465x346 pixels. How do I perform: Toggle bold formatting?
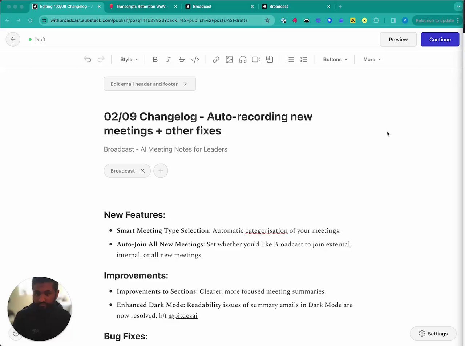155,59
